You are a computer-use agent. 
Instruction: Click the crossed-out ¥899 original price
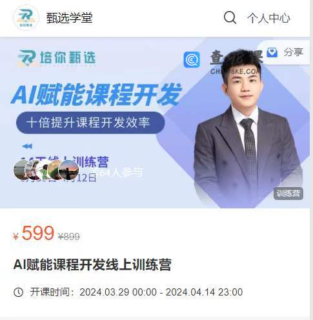click(69, 237)
